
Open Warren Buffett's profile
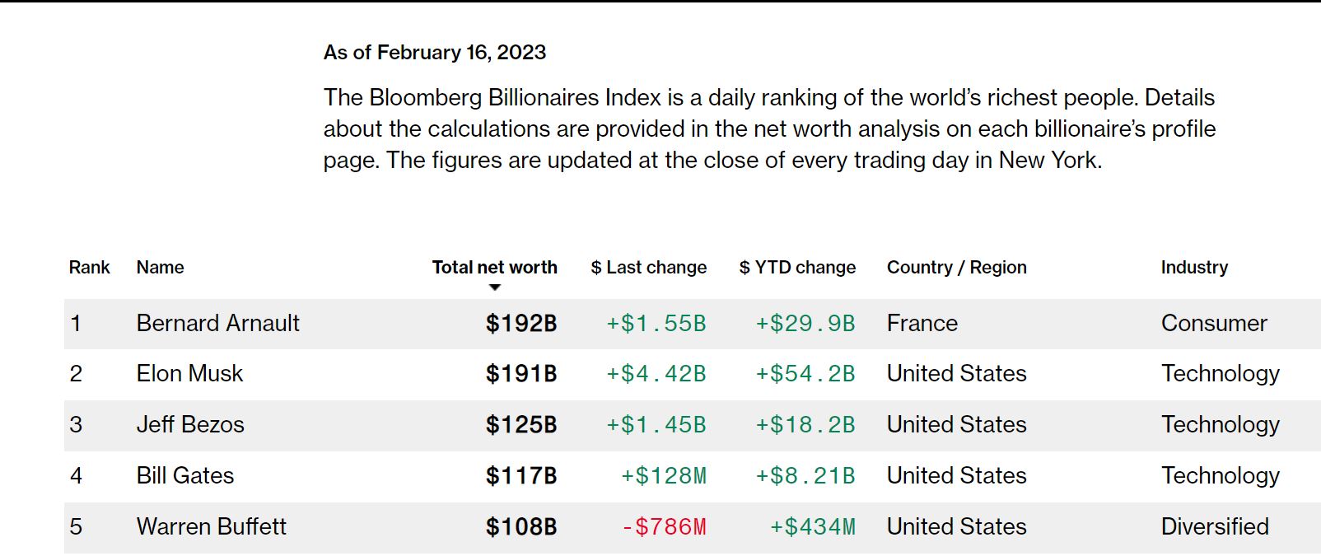pos(211,526)
